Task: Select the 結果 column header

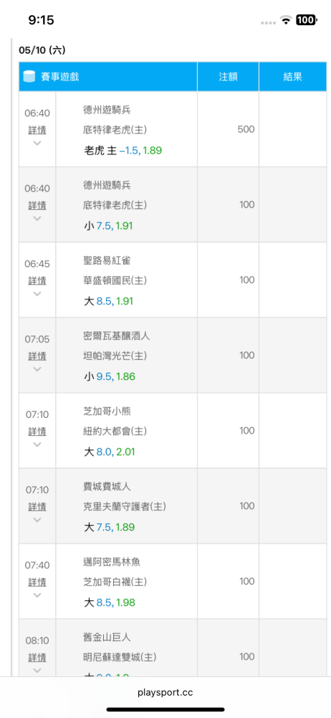Action: point(292,77)
